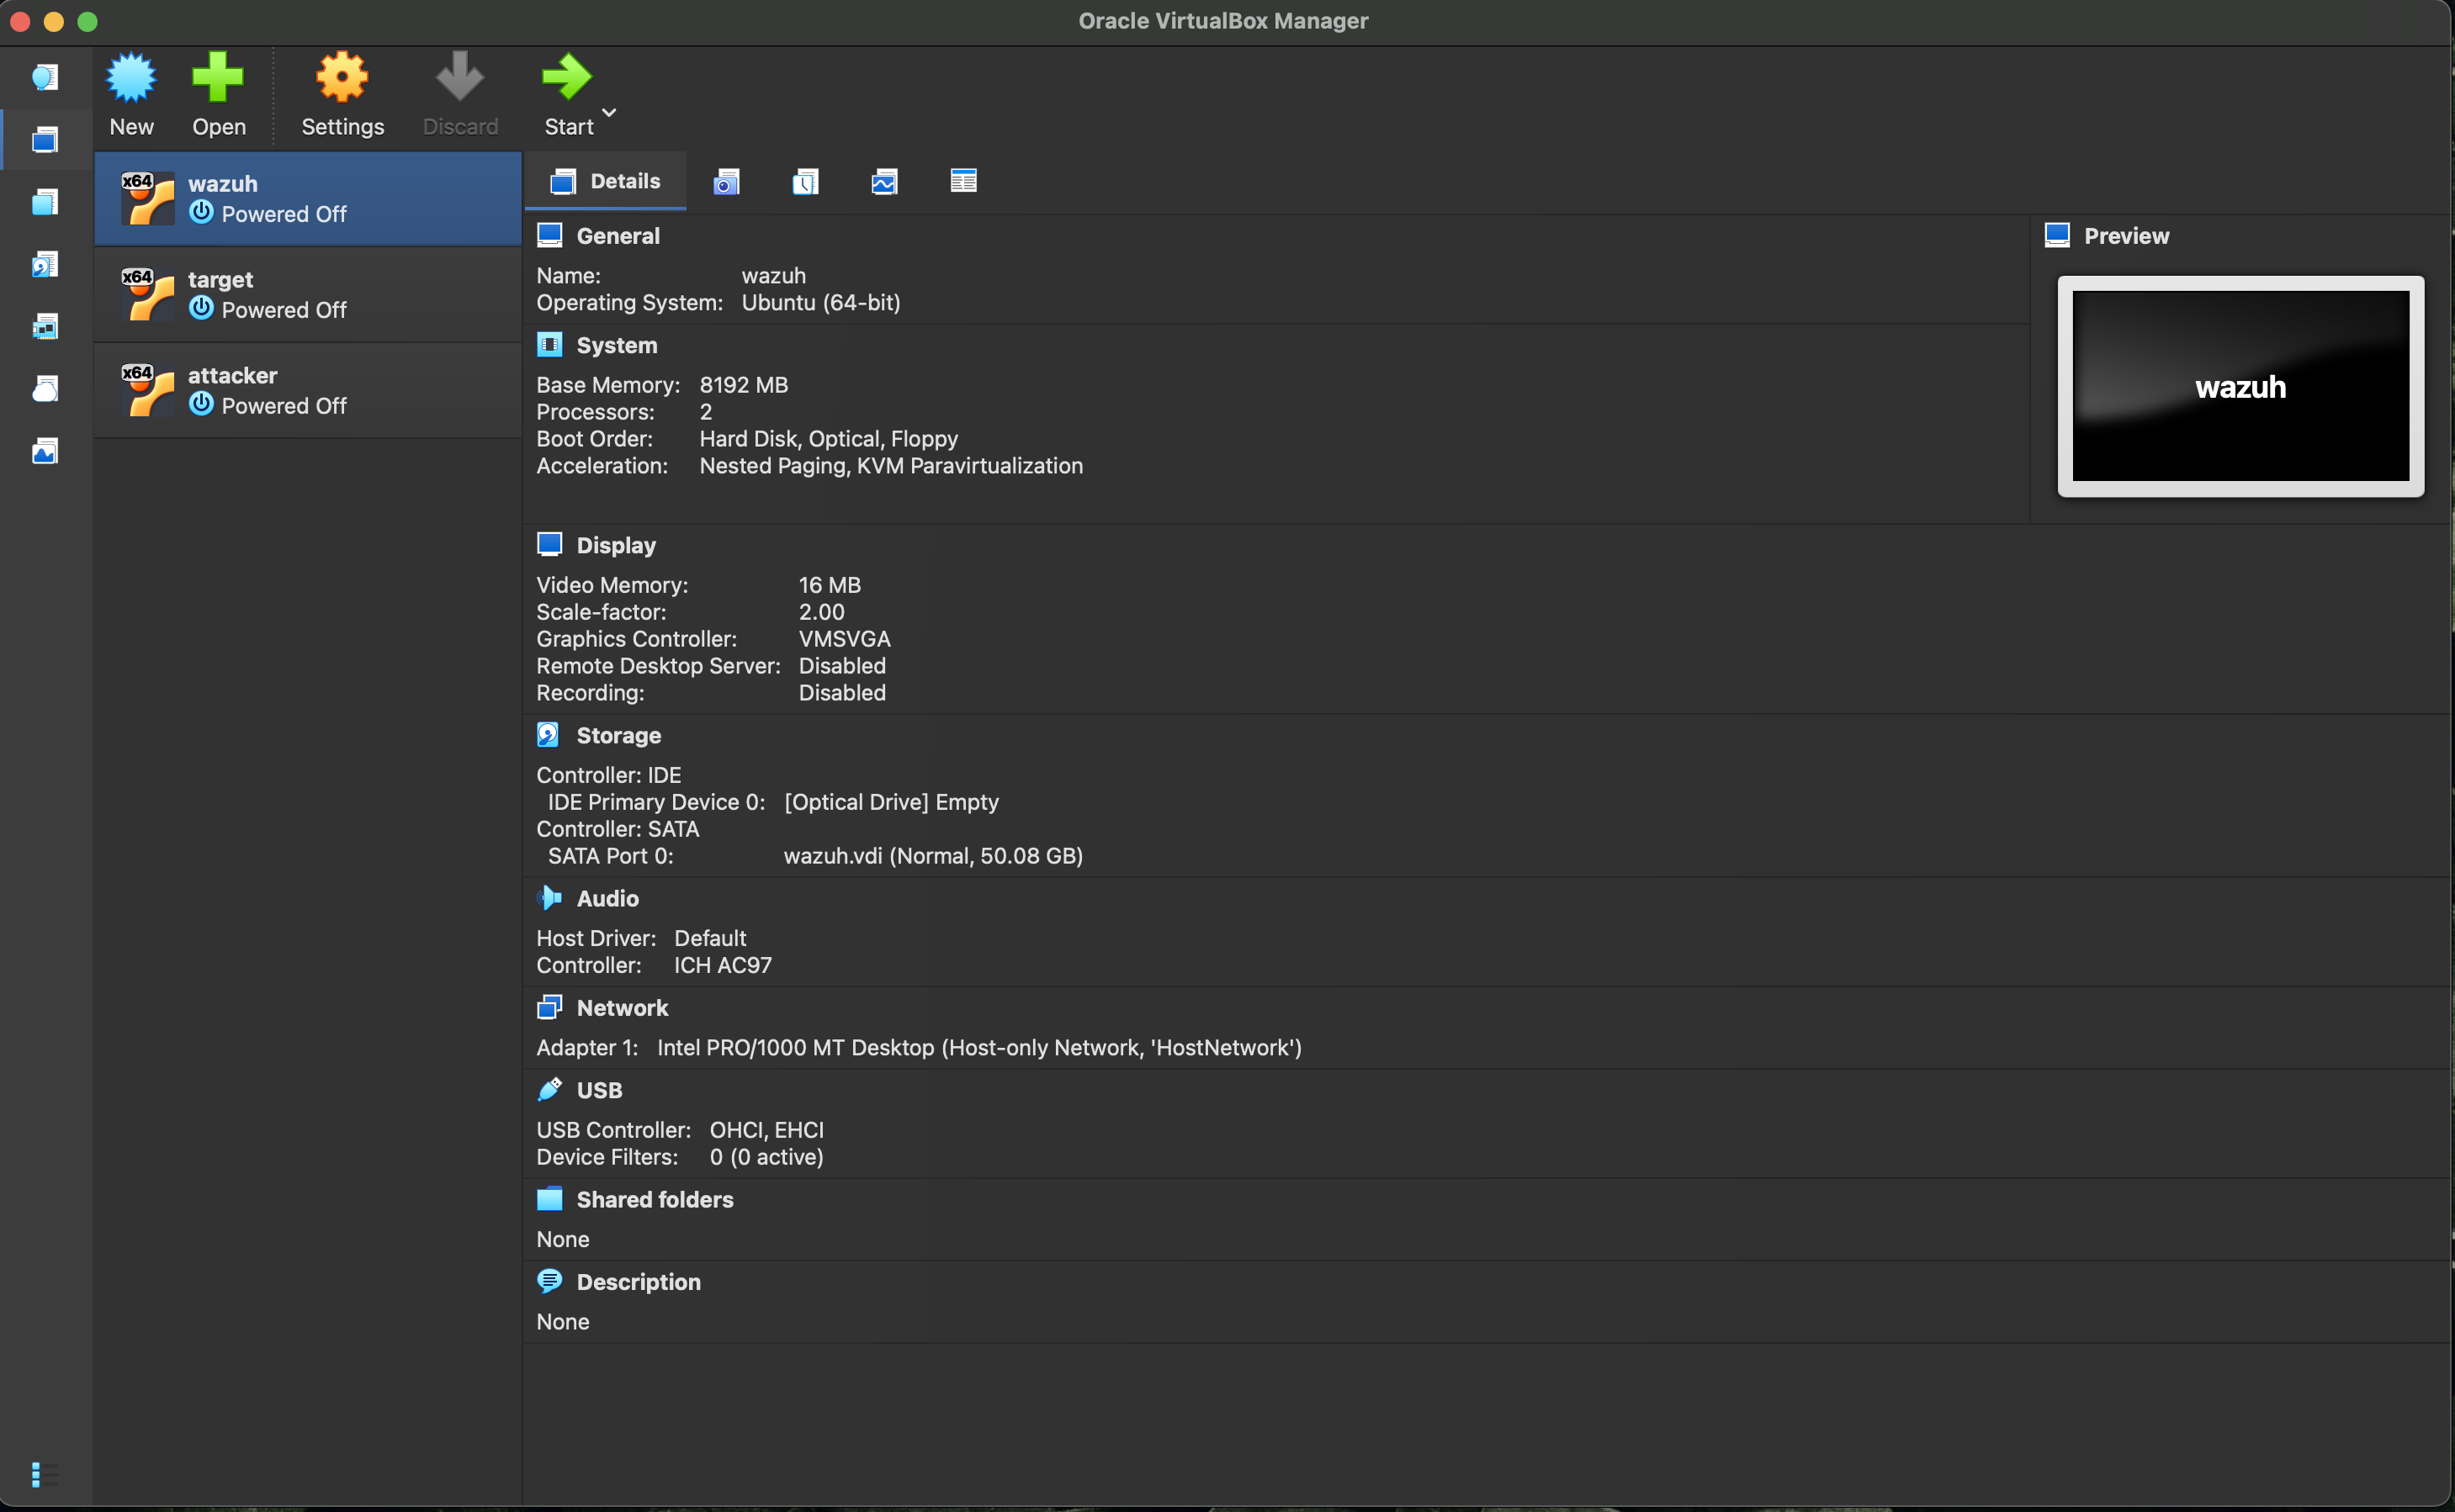Switch to the Details tab
The height and width of the screenshot is (1512, 2455).
tap(605, 181)
